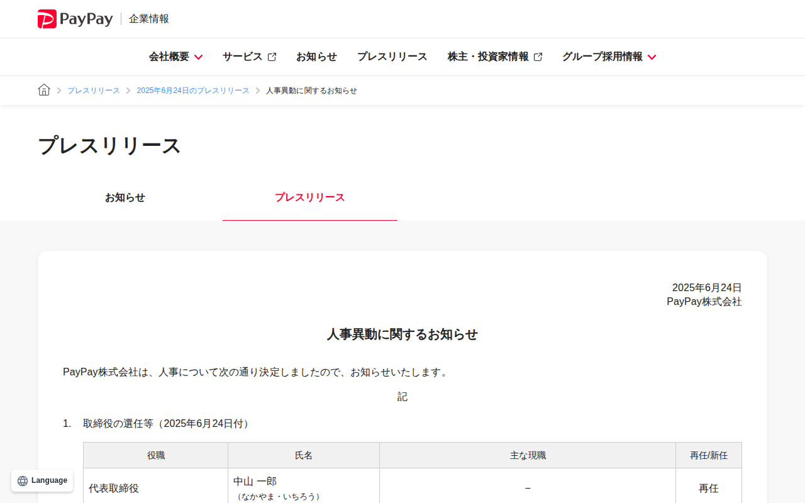Click the プレスリリース page heading

(x=109, y=145)
